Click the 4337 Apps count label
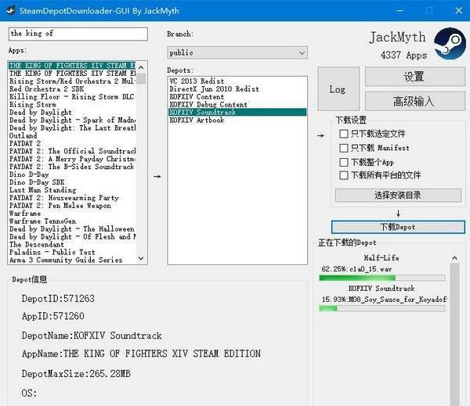 [403, 55]
